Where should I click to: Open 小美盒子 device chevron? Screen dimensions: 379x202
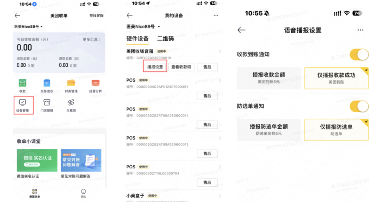(x=220, y=196)
